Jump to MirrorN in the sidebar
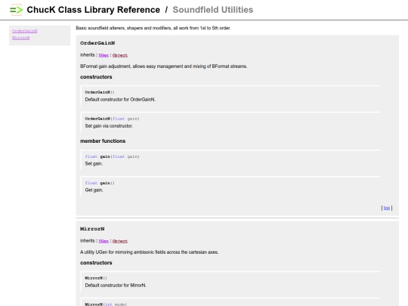 pos(21,38)
